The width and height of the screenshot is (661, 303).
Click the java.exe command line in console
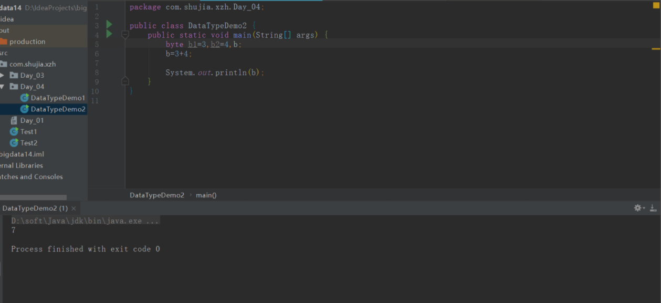85,221
